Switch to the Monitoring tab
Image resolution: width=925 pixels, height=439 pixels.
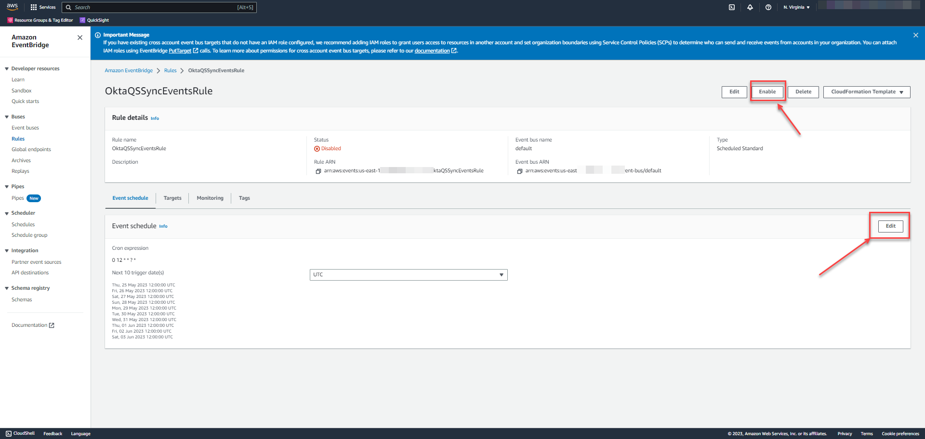click(x=210, y=198)
